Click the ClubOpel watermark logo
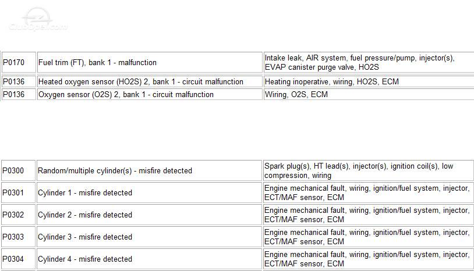The width and height of the screenshot is (474, 271). (x=38, y=20)
